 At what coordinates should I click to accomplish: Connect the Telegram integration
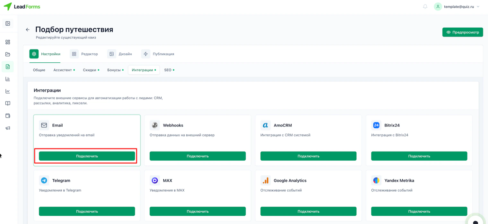tap(87, 211)
